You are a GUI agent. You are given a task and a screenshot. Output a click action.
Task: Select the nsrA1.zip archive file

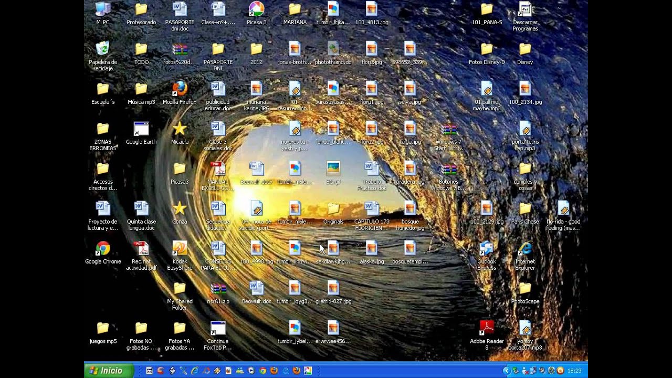pos(218,289)
